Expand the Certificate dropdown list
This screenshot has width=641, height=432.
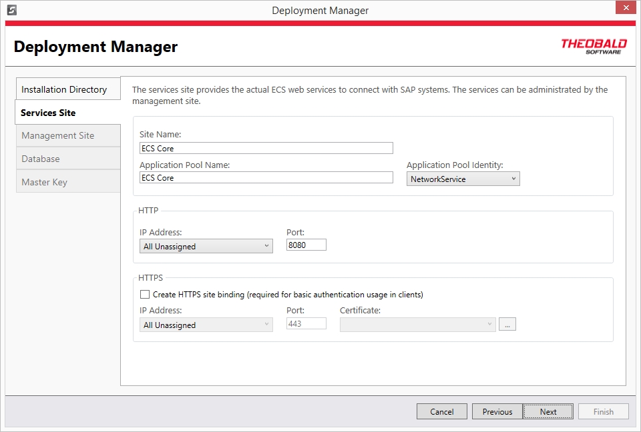pos(417,325)
